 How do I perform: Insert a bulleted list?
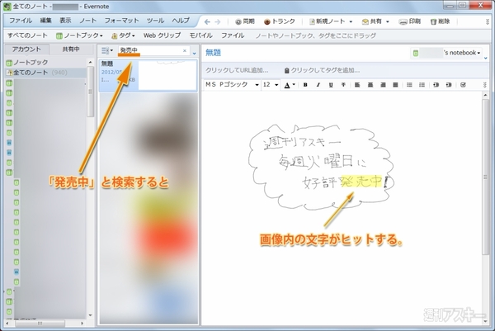click(x=409, y=85)
